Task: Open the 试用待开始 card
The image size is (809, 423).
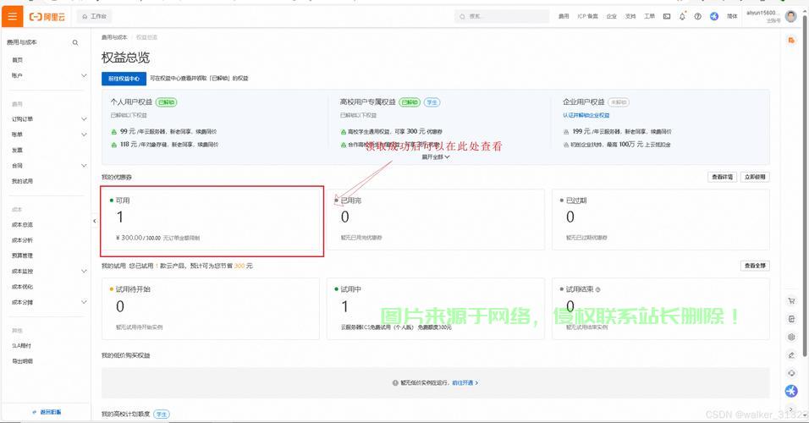Action: click(x=211, y=309)
